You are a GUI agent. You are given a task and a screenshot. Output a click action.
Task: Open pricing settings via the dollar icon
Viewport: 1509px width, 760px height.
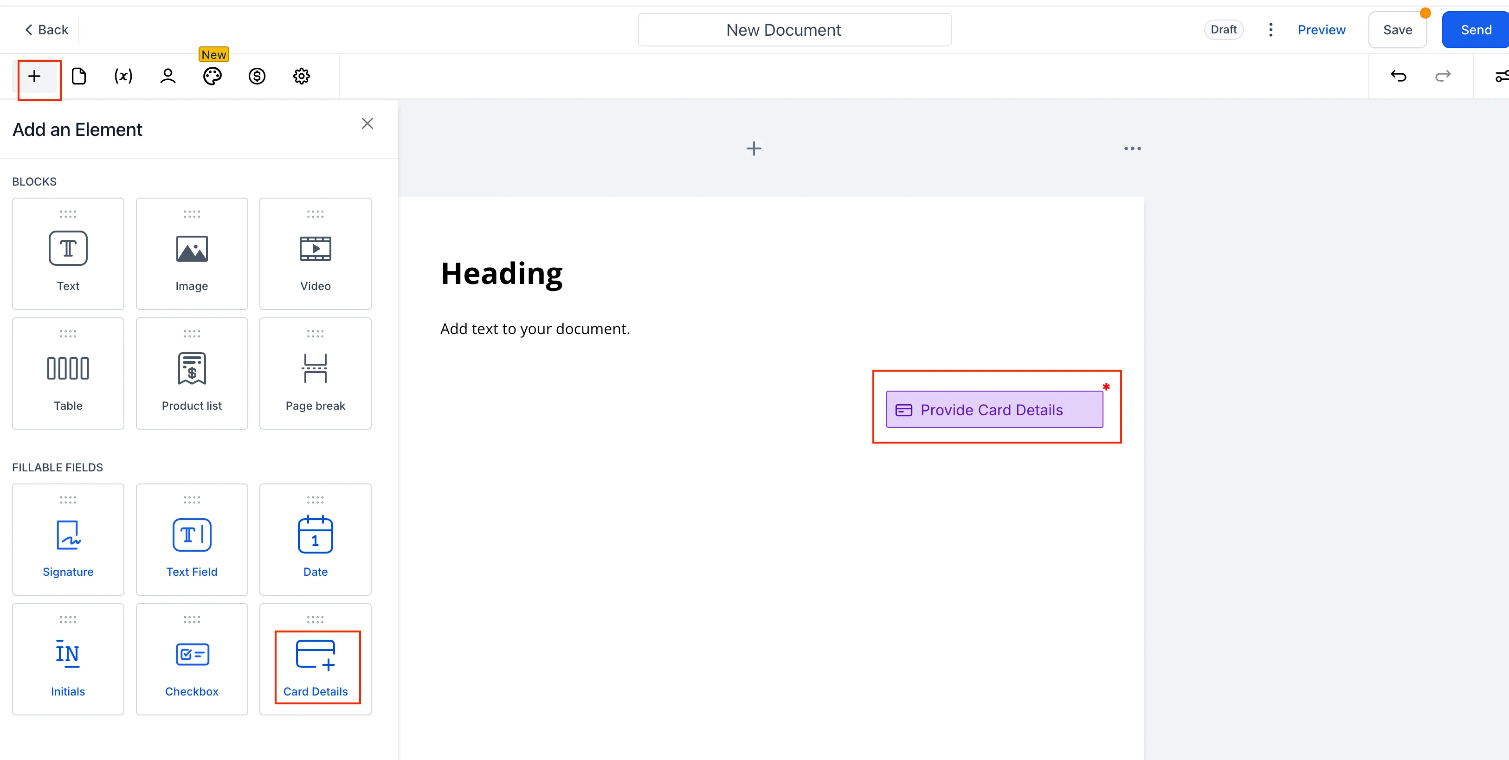(x=257, y=76)
